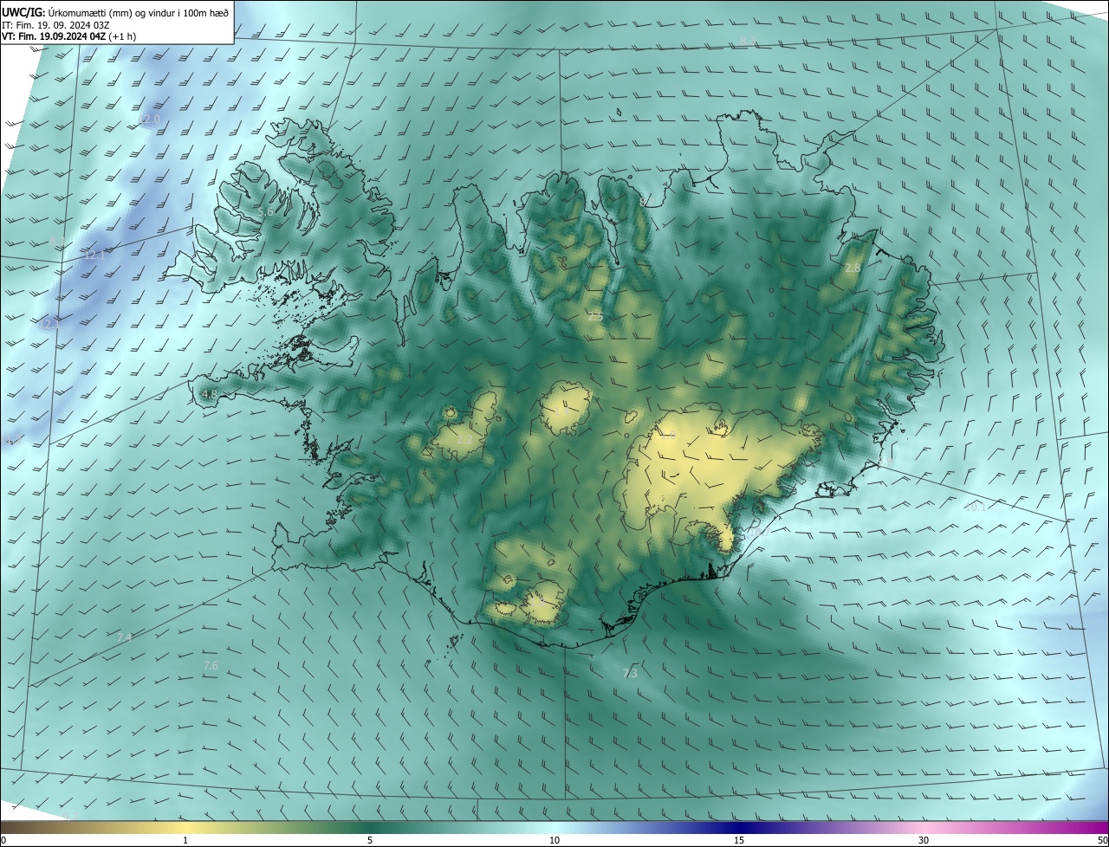Click the 4.8 value label on peninsula
The image size is (1109, 847).
(x=209, y=394)
